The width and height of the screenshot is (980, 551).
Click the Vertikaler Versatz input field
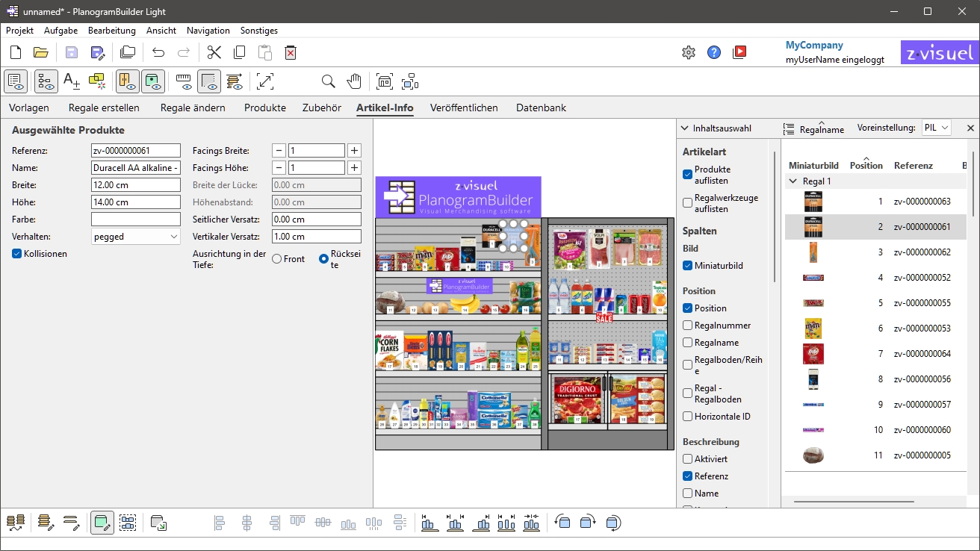pos(317,237)
